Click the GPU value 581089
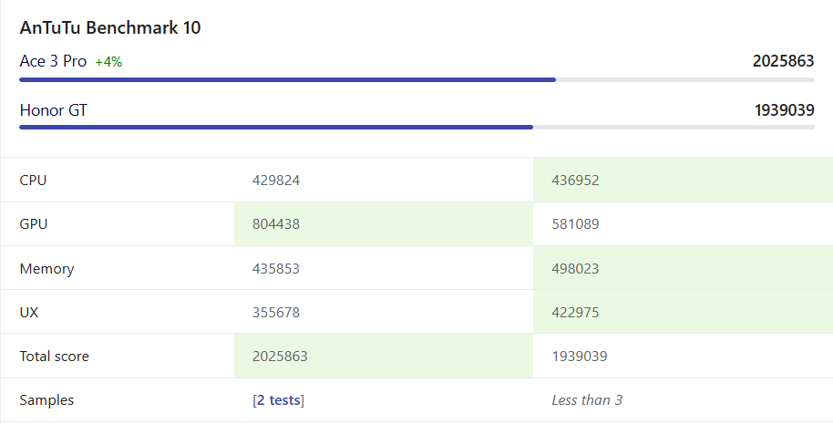833x424 pixels. coord(575,223)
